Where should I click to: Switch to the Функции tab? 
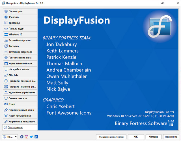pos(20,17)
